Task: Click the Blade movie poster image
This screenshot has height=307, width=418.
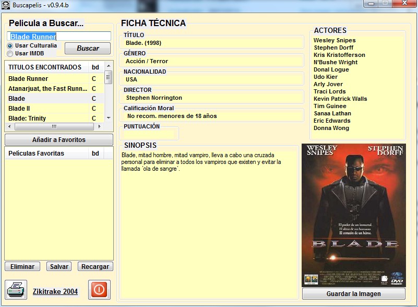Action: (x=354, y=216)
